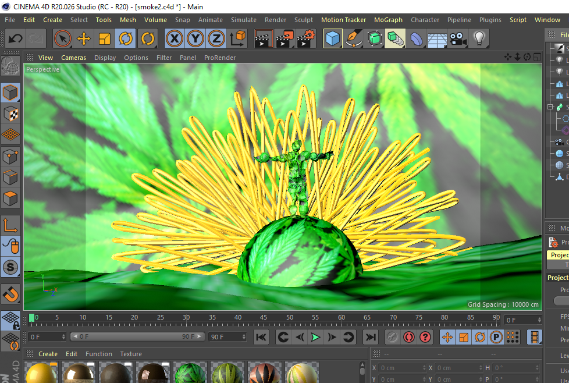Image resolution: width=569 pixels, height=383 pixels.
Task: Click Render View clapperboard icon
Action: [264, 38]
